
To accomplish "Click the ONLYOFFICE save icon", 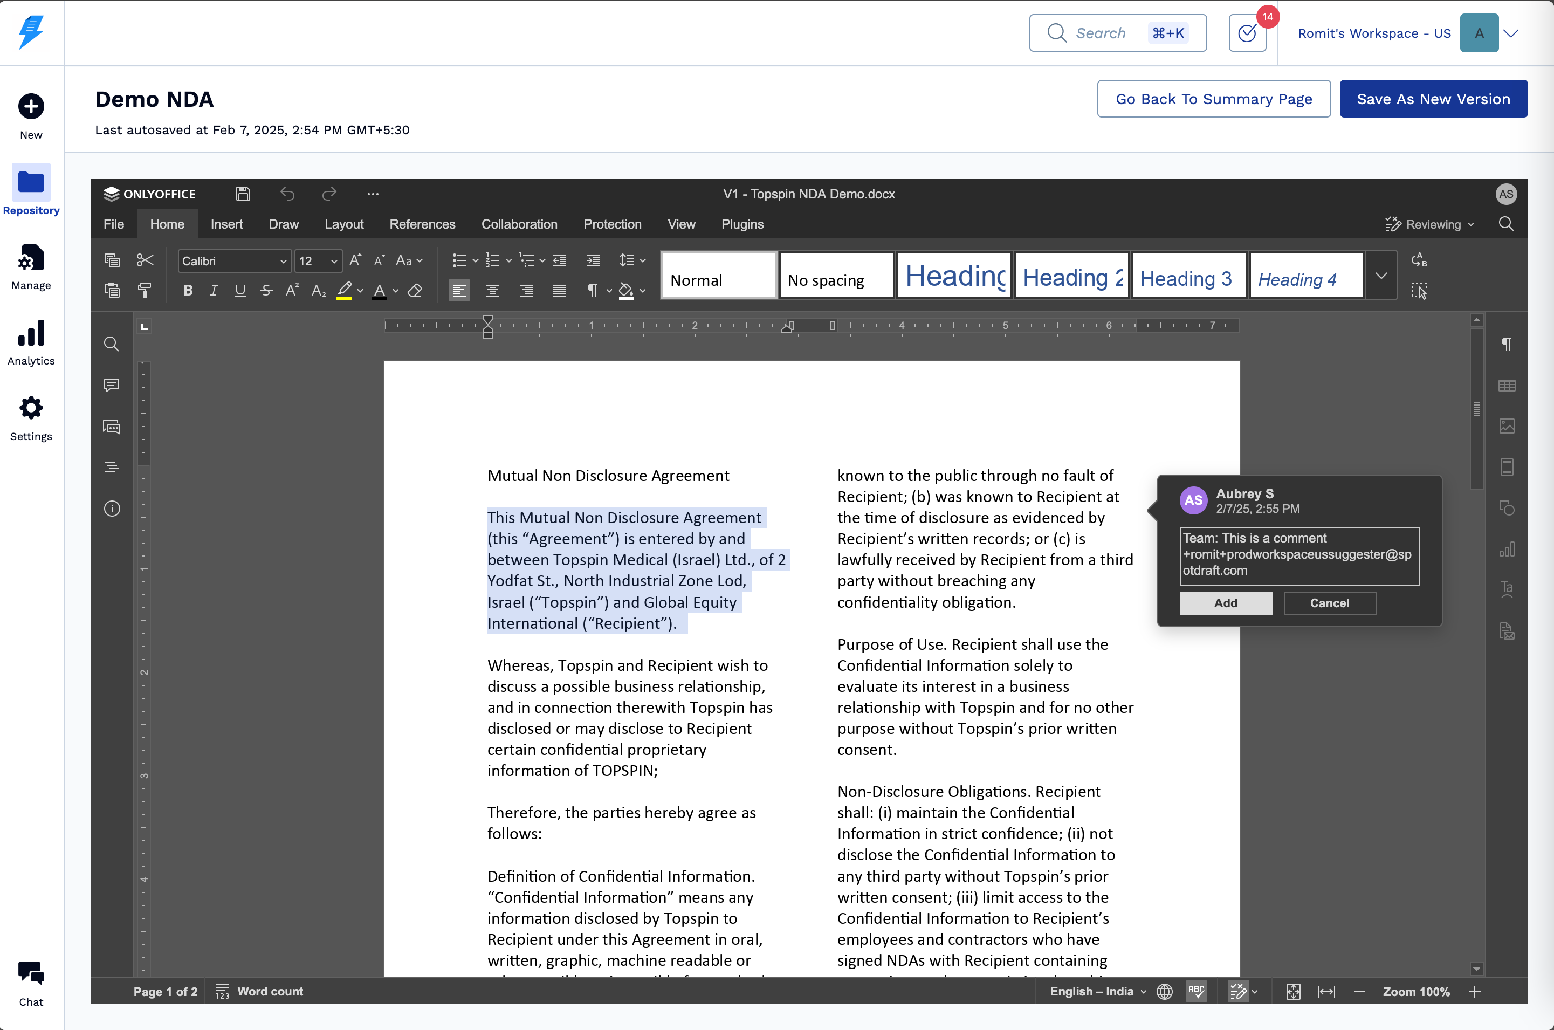I will (243, 194).
